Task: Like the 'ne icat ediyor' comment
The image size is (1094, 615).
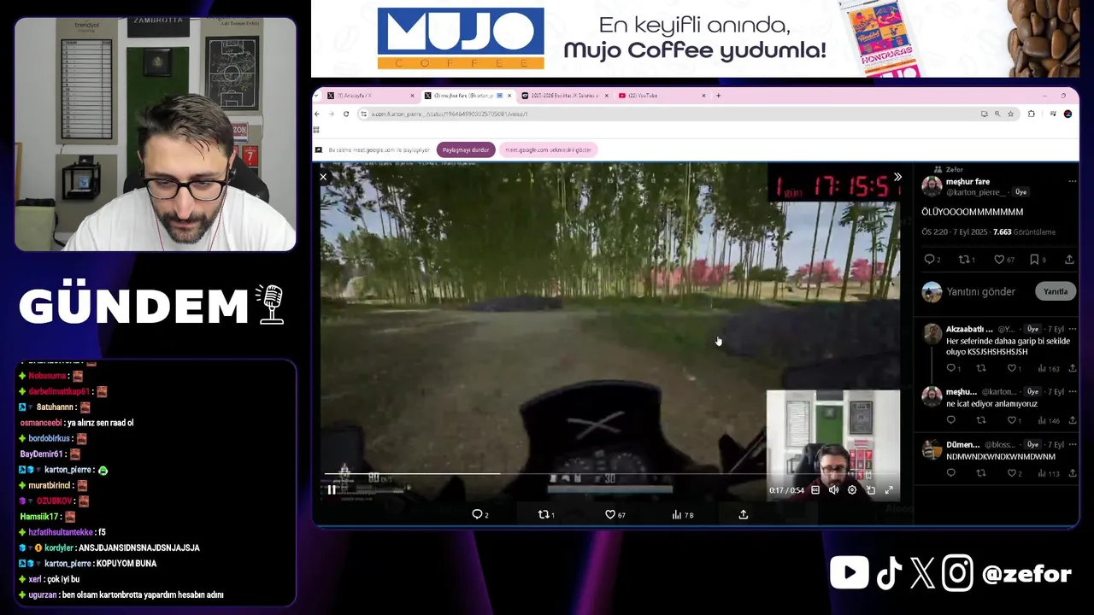Action: point(1013,420)
